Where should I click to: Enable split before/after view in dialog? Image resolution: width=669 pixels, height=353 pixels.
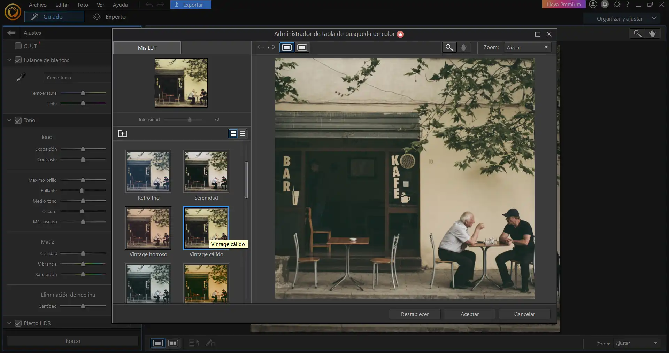302,48
